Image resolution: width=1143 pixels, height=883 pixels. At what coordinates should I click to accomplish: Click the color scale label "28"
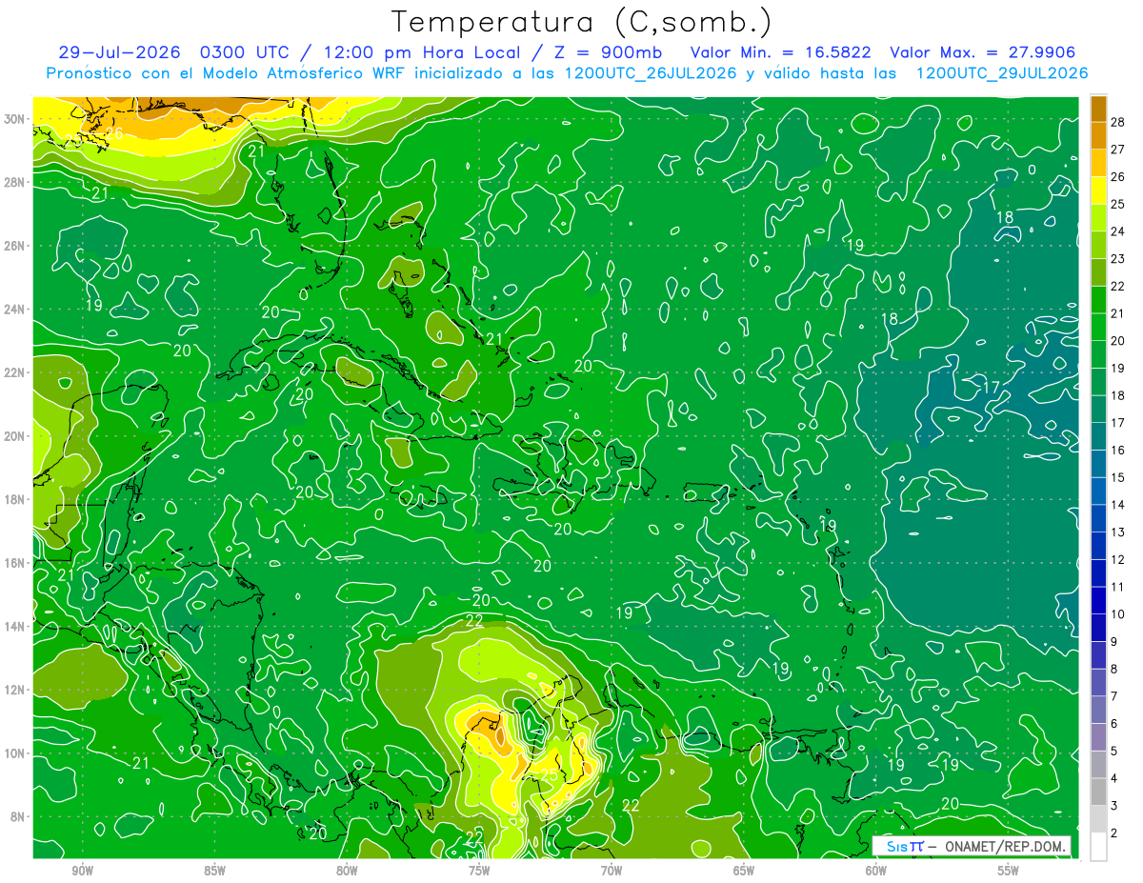pyautogui.click(x=1119, y=121)
